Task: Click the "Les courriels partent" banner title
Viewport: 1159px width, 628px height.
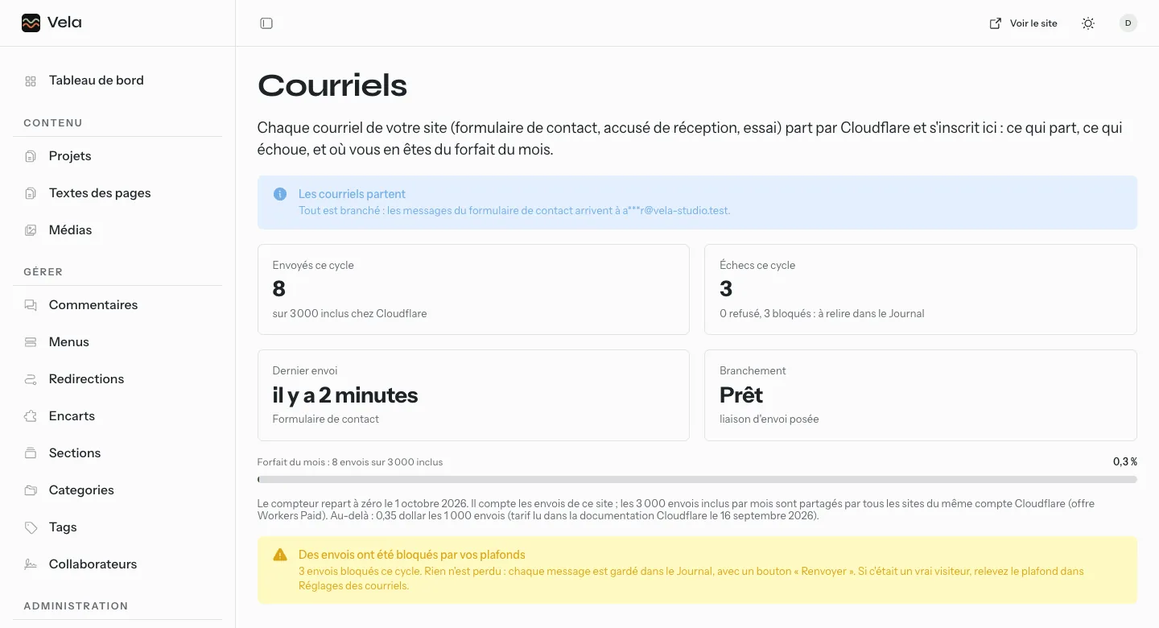Action: pos(352,194)
